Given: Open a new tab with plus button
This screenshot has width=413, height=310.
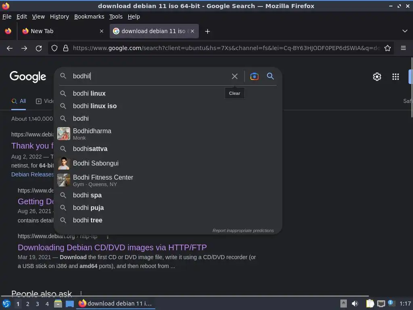Looking at the screenshot, I should 208,31.
